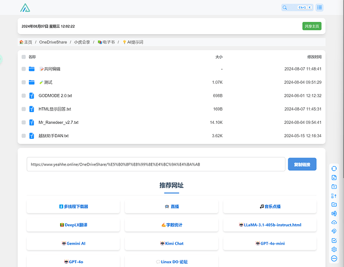Toggle the select-all checkbox beside 名称

coord(24,57)
